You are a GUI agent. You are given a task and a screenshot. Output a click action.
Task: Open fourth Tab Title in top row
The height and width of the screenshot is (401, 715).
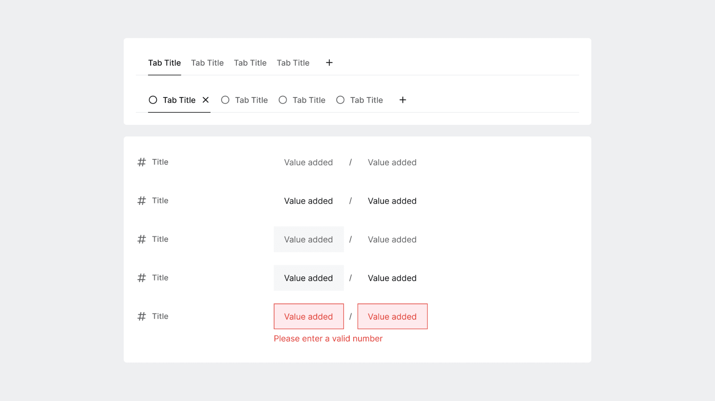pos(293,63)
